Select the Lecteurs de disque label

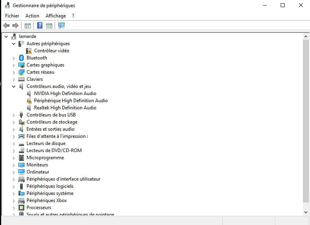(x=46, y=143)
